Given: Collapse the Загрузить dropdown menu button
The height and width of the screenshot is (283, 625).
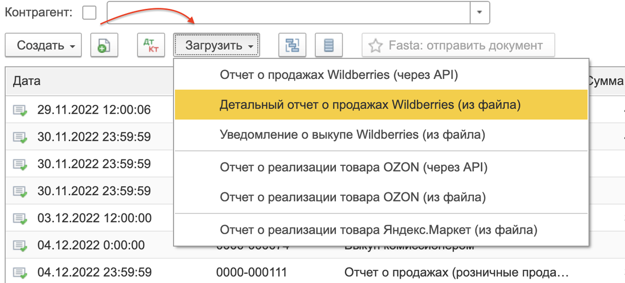Looking at the screenshot, I should (217, 45).
